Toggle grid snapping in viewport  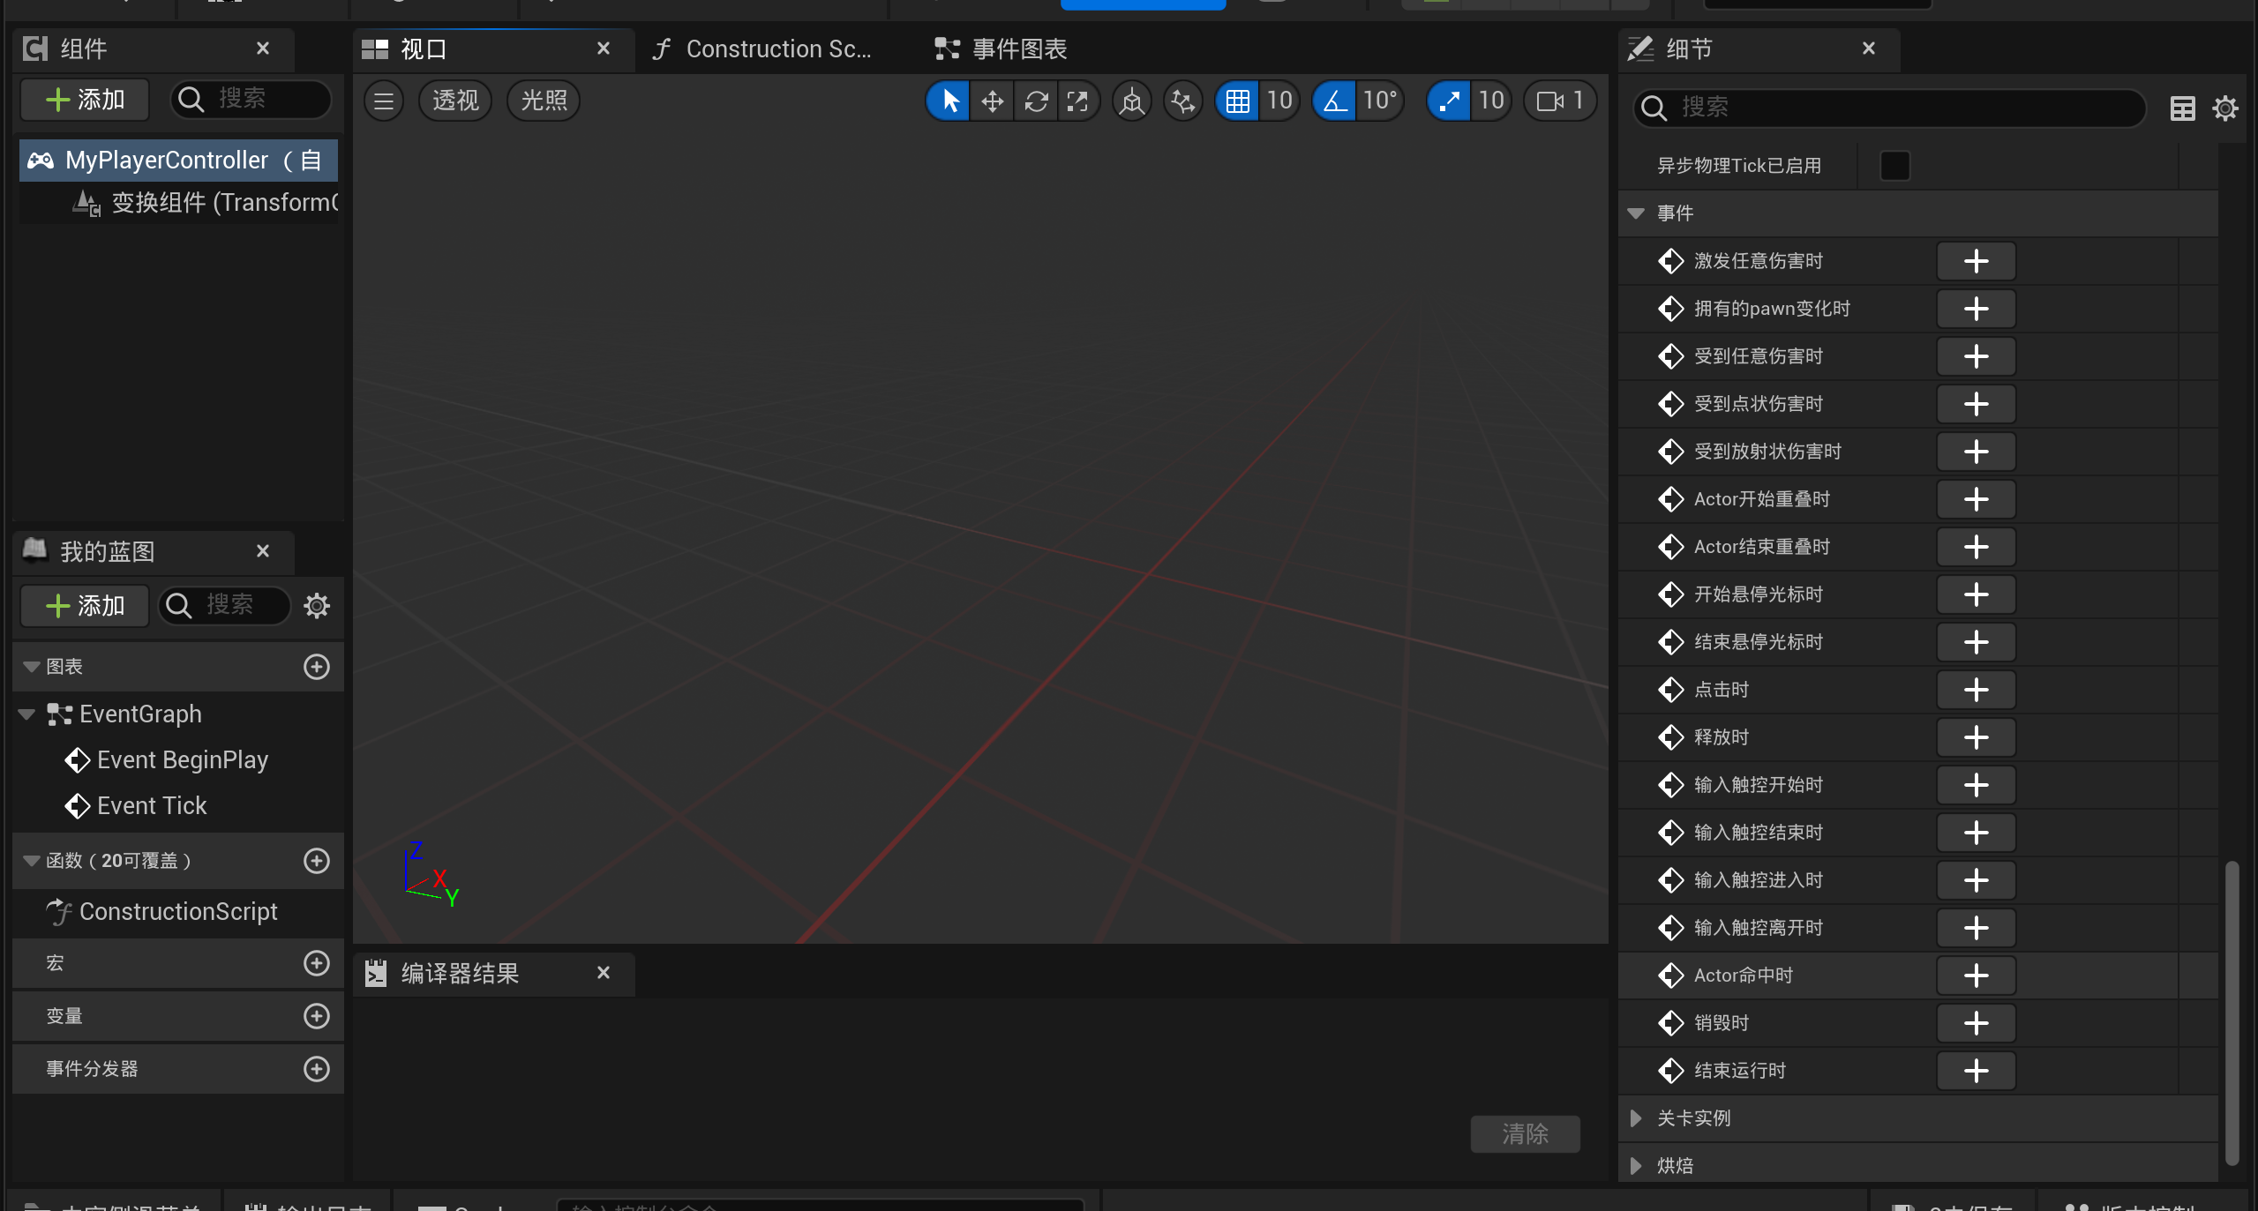click(1237, 101)
